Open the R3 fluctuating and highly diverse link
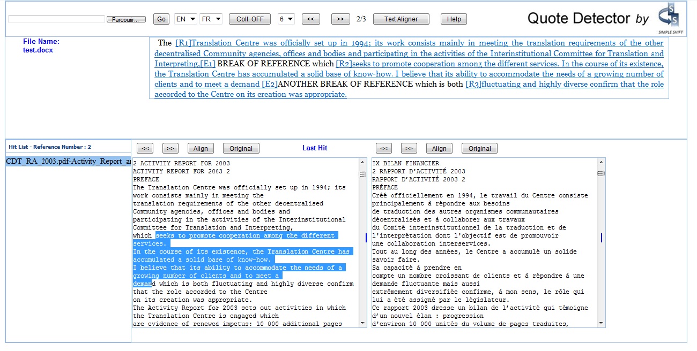Image resolution: width=697 pixels, height=351 pixels. point(563,85)
